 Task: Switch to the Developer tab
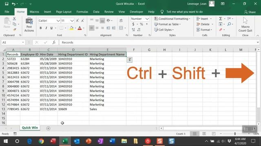(x=136, y=12)
